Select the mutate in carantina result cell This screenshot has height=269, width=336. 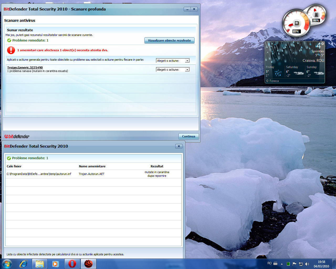tap(157, 174)
